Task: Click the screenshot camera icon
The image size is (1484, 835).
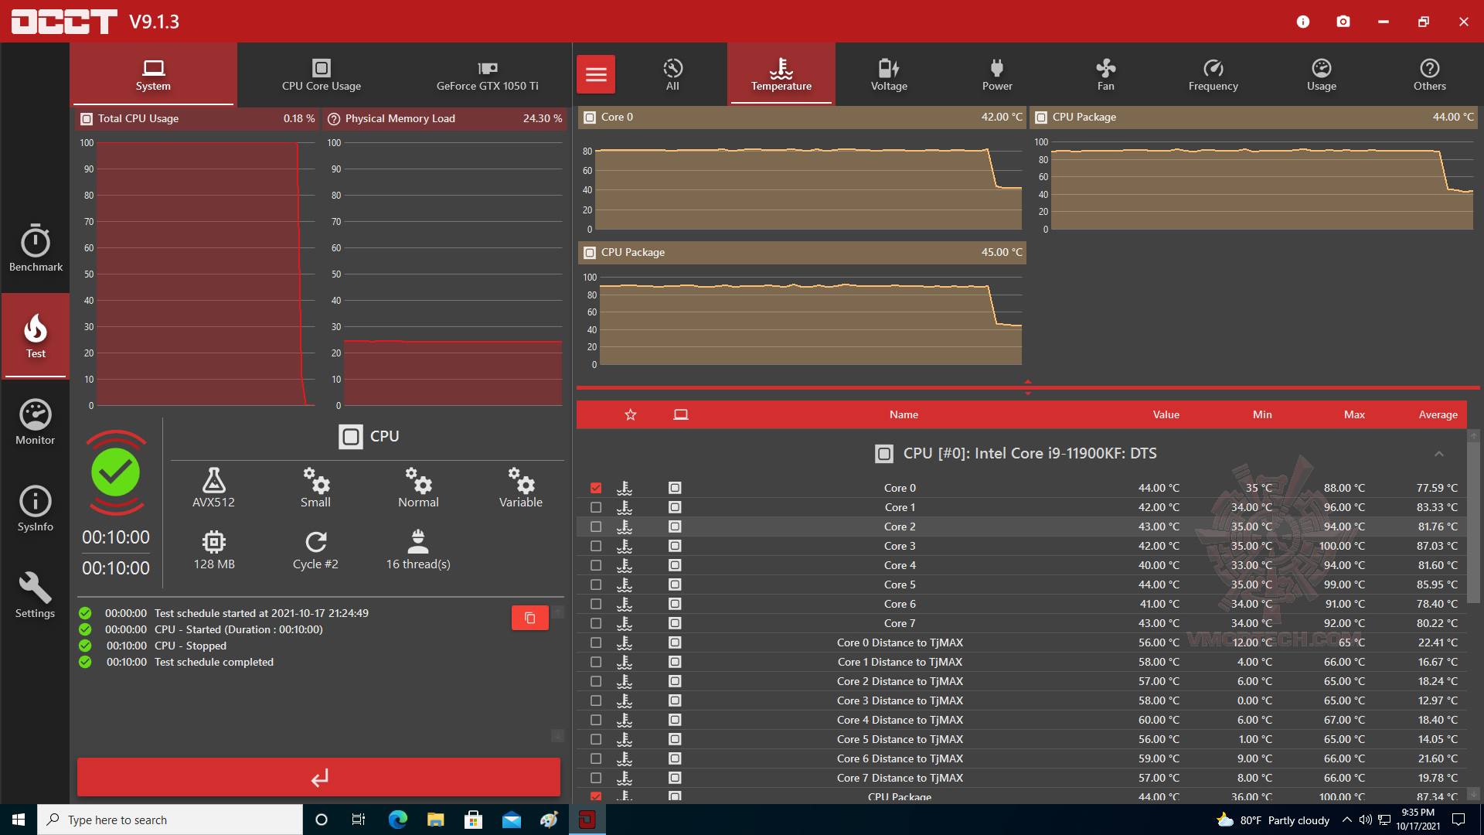Action: [x=1343, y=22]
